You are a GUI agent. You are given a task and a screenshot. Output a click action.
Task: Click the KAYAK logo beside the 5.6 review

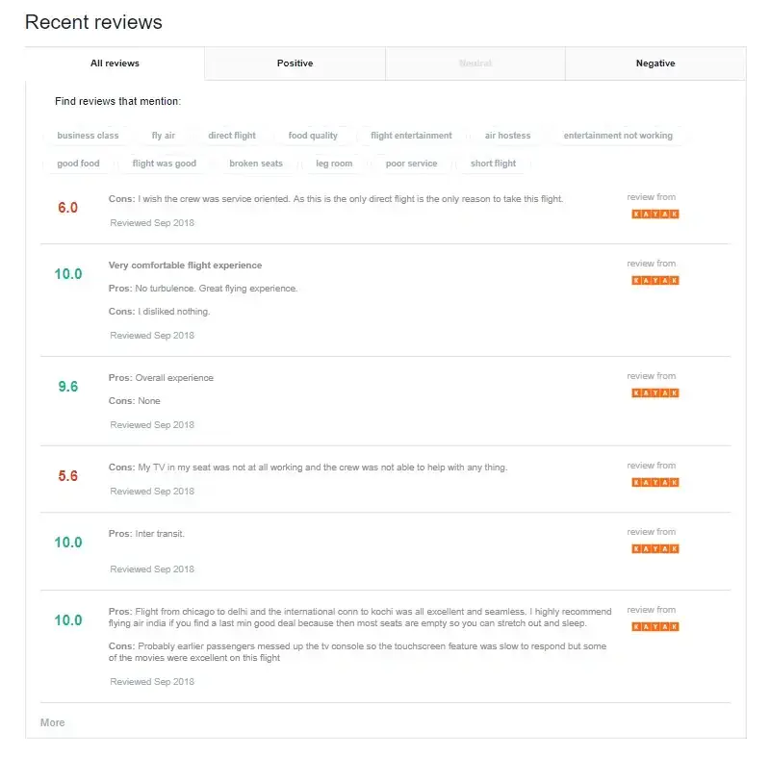tap(654, 483)
